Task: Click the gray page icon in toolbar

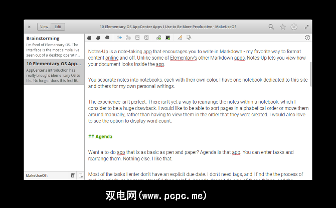Action: tap(189, 38)
